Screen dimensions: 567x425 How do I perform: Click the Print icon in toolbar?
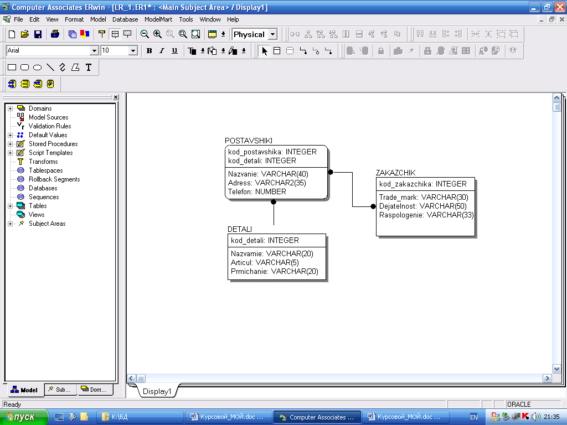point(55,34)
